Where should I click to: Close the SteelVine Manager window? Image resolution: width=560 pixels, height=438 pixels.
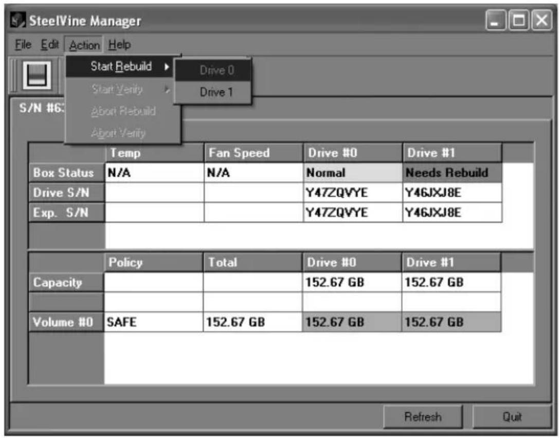pyautogui.click(x=542, y=21)
